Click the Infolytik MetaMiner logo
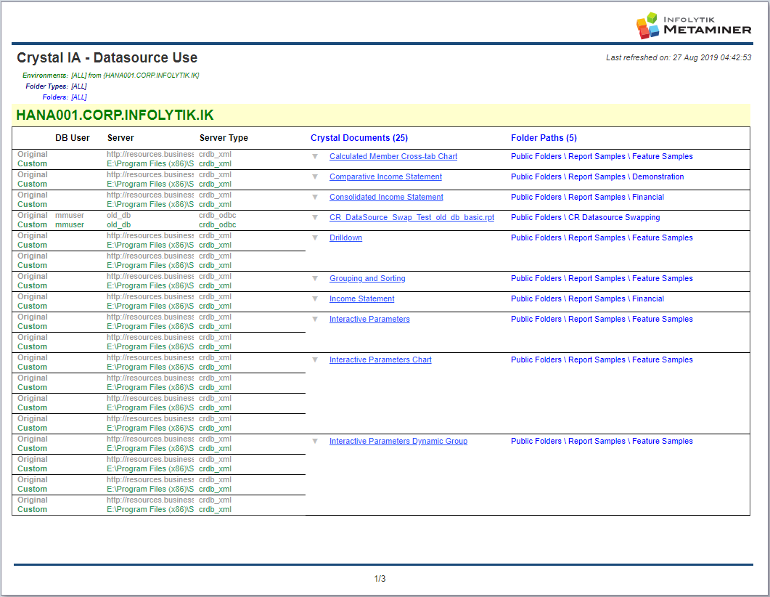Viewport: 770px width, 597px height. [x=693, y=25]
